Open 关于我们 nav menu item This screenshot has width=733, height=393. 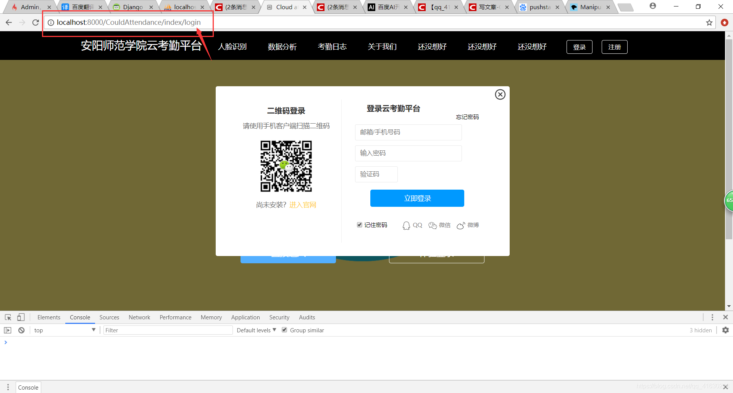point(382,47)
